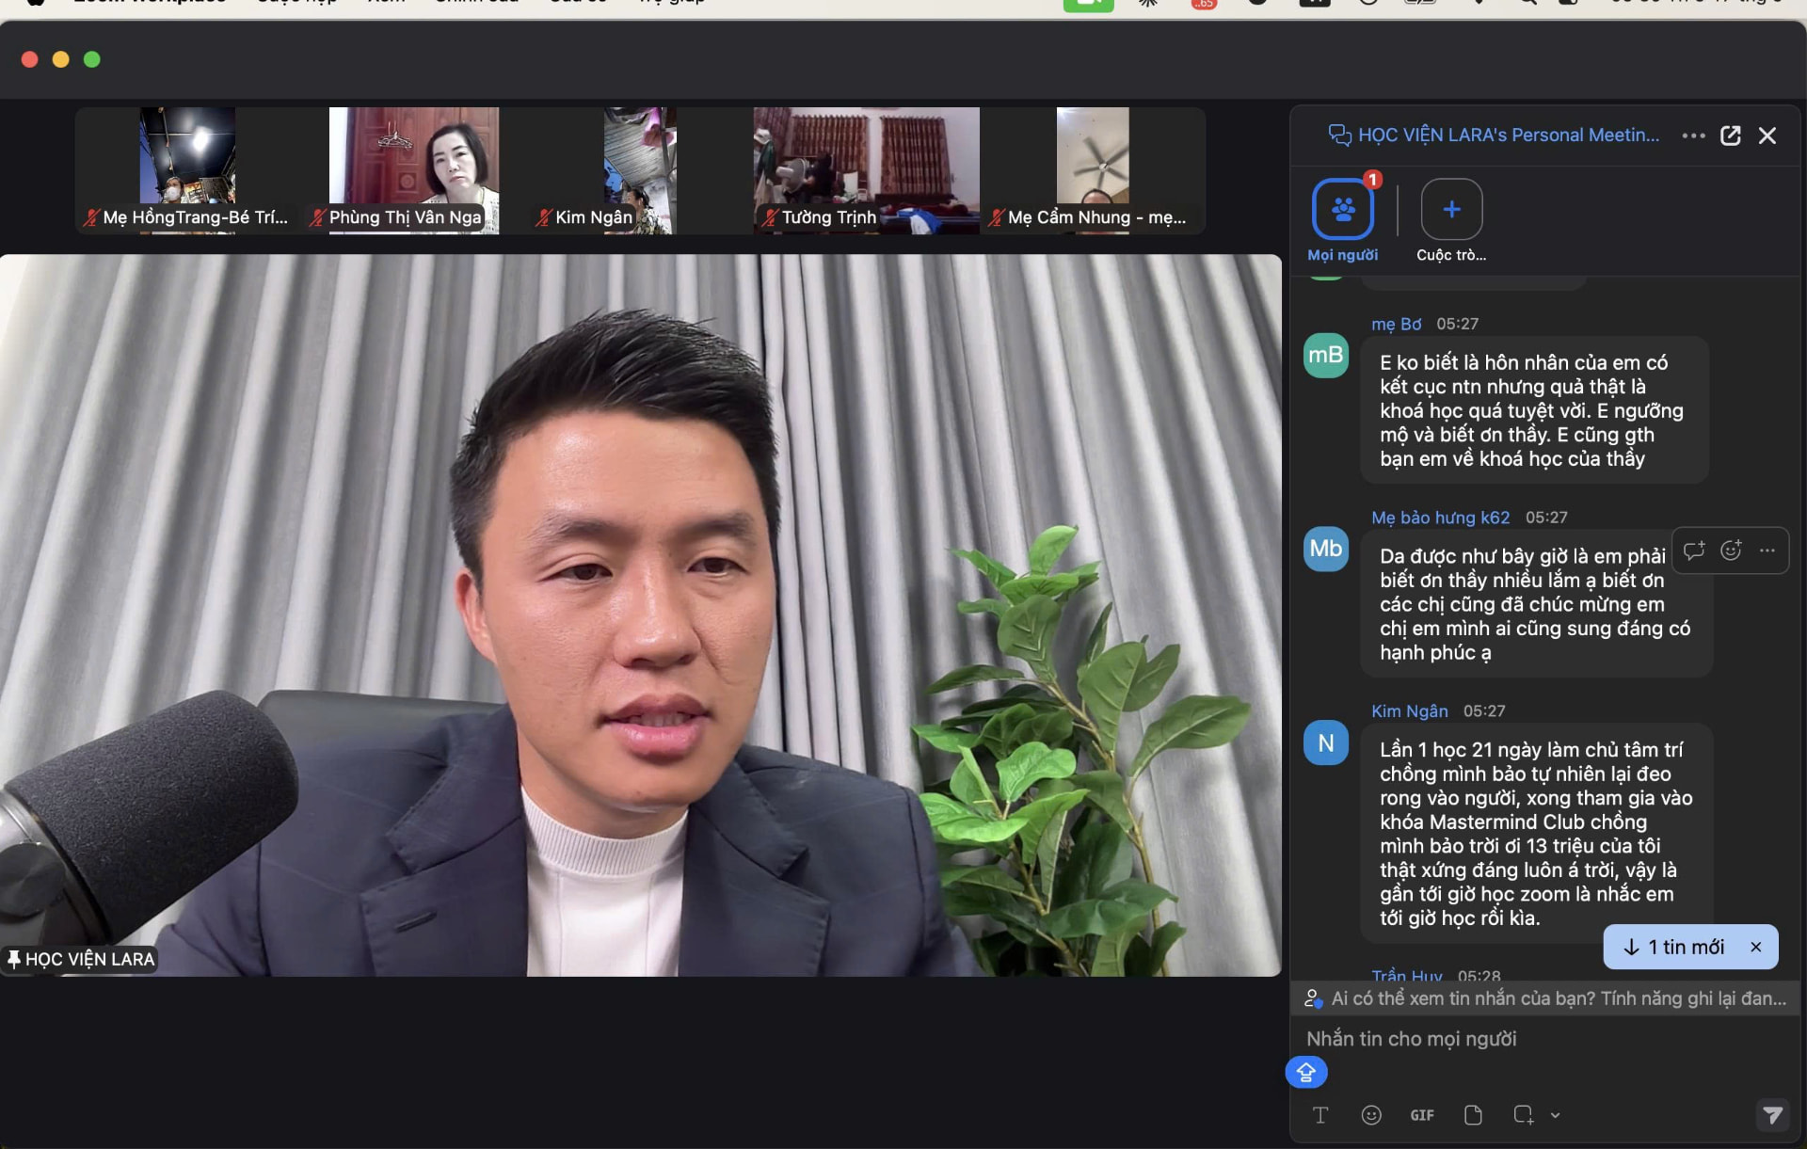
Task: Click mẹ Bơ's mB avatar
Action: [x=1326, y=356]
